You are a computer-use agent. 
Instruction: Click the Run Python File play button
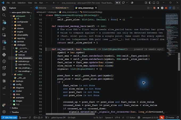[149, 8]
